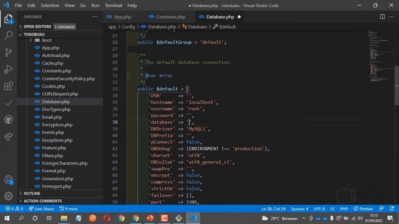Open the GitHub view in activity bar

pos(8,119)
